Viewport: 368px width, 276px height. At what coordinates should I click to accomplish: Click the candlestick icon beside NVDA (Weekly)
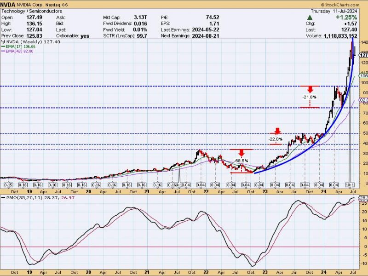point(3,42)
